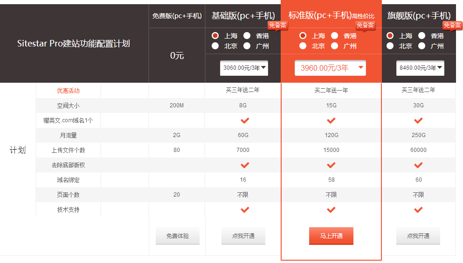Viewport: 463px width, 263px height.
Task: Click 标准版 checkmark in 赠英文.com域名 row
Action: (x=332, y=120)
